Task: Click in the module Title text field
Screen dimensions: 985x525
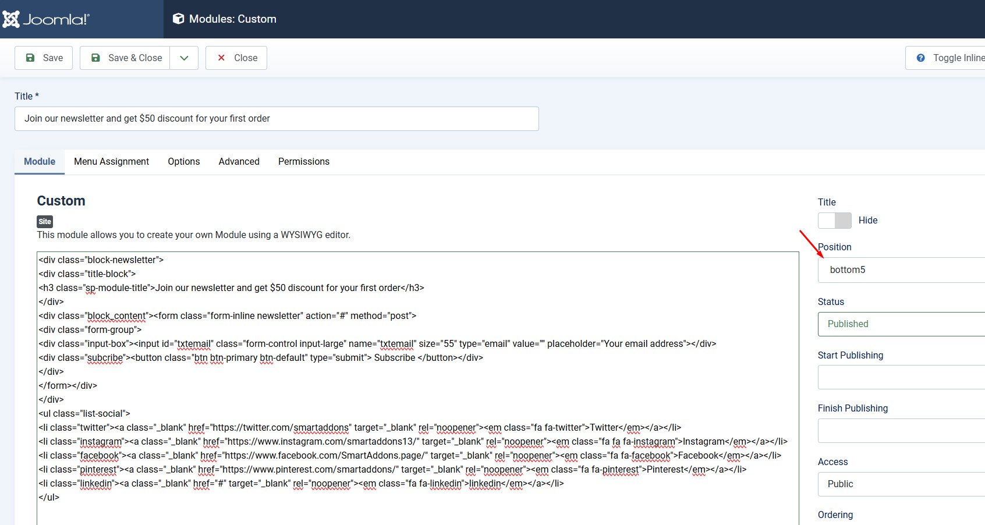Action: click(x=277, y=119)
